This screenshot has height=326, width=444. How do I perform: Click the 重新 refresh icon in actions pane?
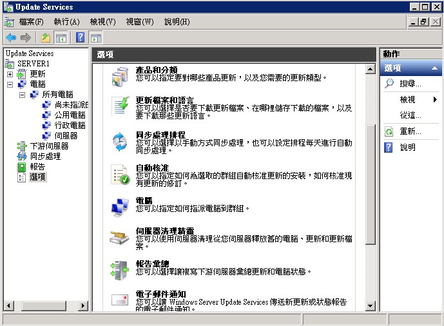pyautogui.click(x=389, y=131)
